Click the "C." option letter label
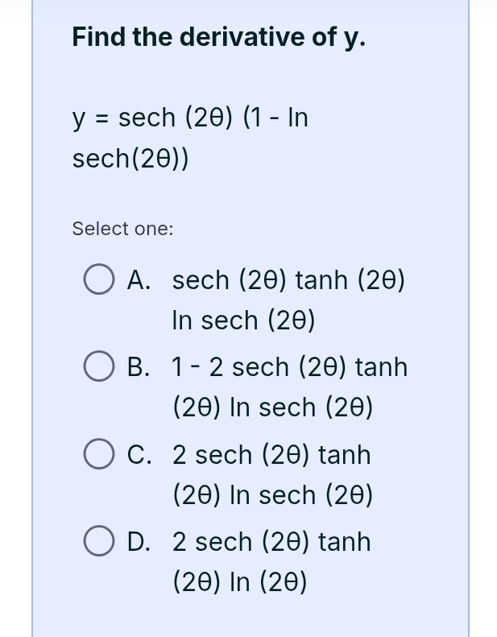This screenshot has height=637, width=497. point(140,455)
